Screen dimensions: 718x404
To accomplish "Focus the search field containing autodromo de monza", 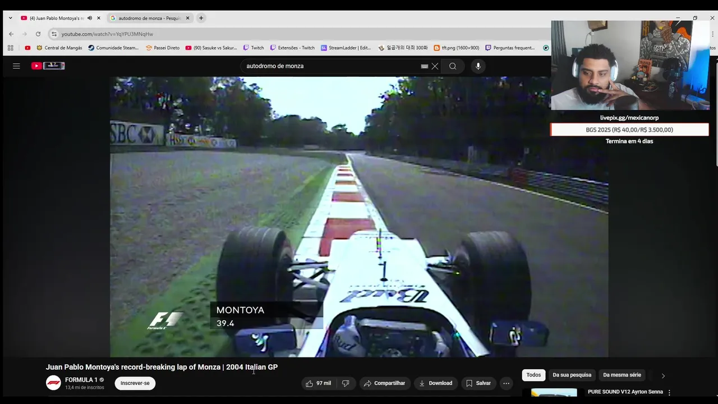I will (331, 66).
